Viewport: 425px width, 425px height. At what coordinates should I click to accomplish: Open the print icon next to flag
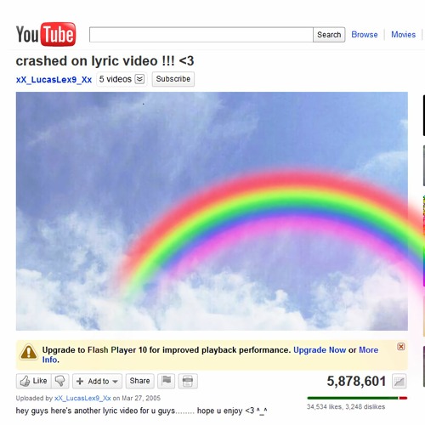[x=188, y=381]
